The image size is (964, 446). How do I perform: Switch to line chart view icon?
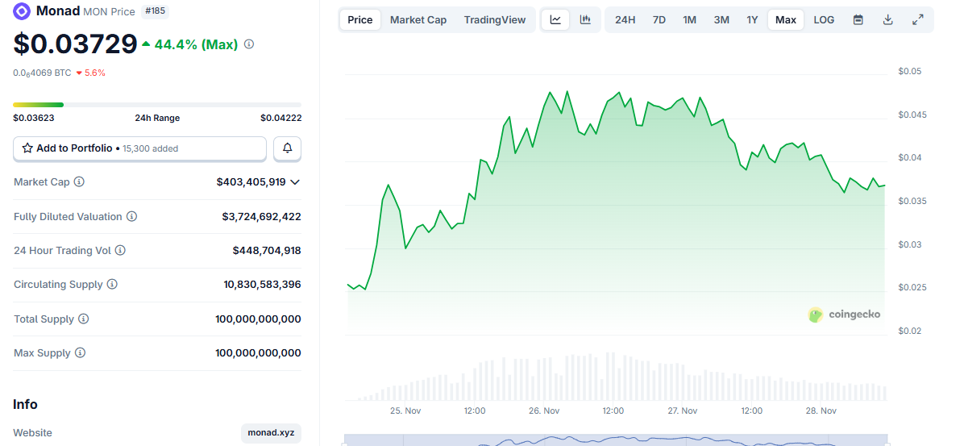556,19
